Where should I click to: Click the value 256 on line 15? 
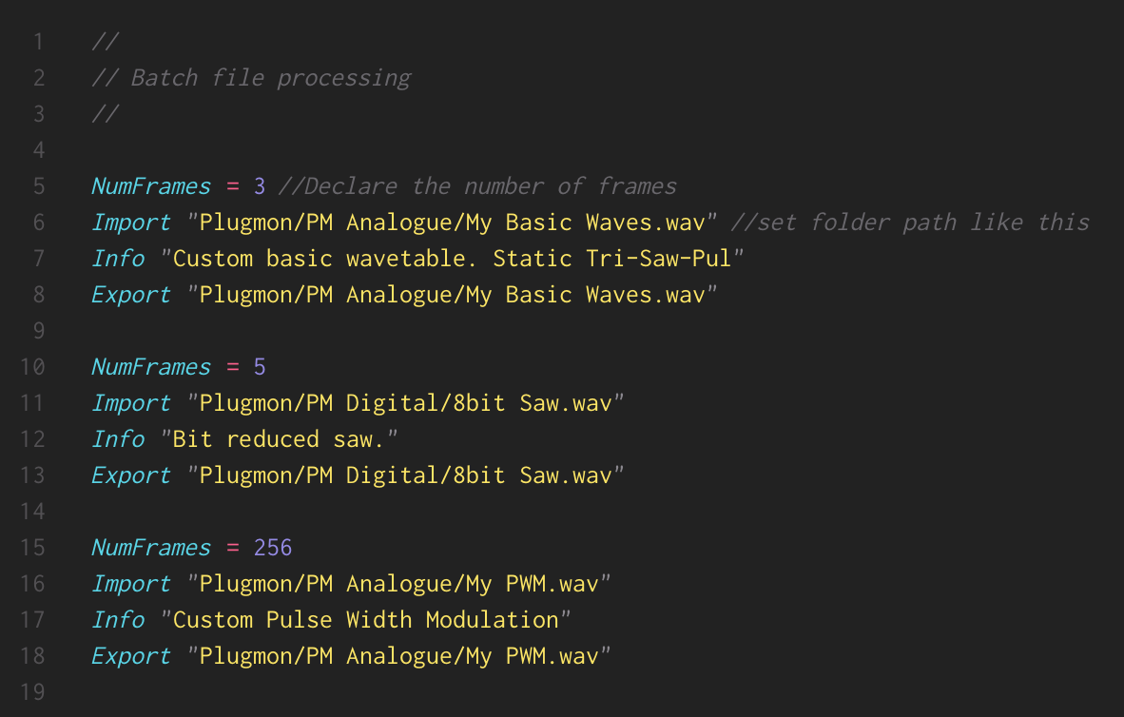272,548
